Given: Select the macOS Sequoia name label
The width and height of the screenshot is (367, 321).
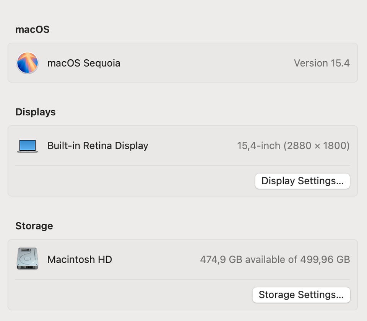Looking at the screenshot, I should 84,63.
